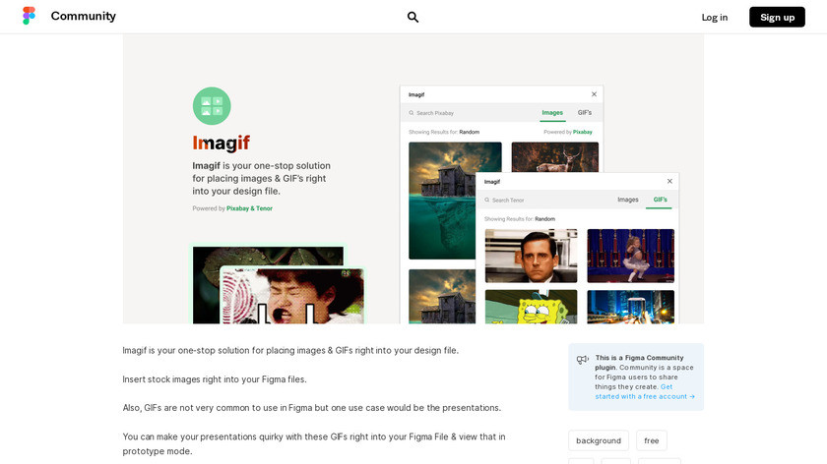Select the SpongeBob GIF thumbnail
The width and height of the screenshot is (827, 464).
531,307
